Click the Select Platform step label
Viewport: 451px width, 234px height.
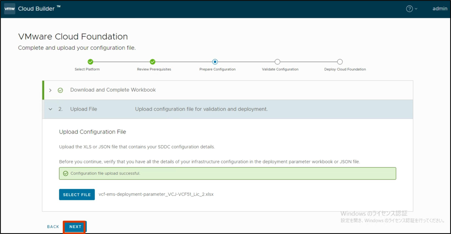point(87,69)
